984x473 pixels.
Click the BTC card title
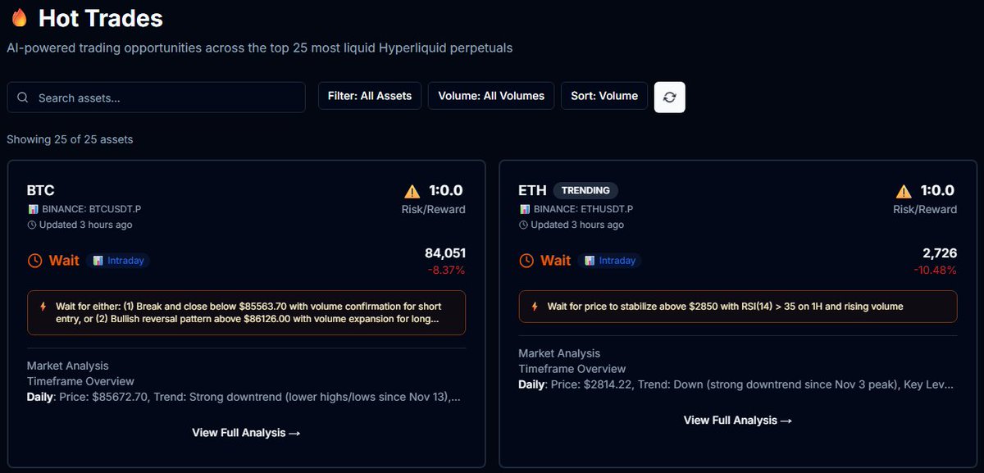[x=40, y=191]
